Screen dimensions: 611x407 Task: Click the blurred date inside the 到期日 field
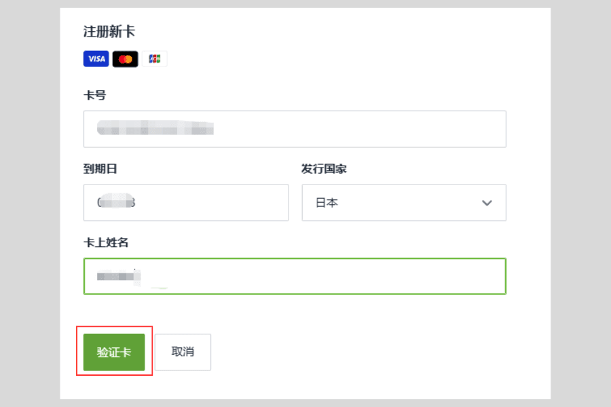click(115, 202)
